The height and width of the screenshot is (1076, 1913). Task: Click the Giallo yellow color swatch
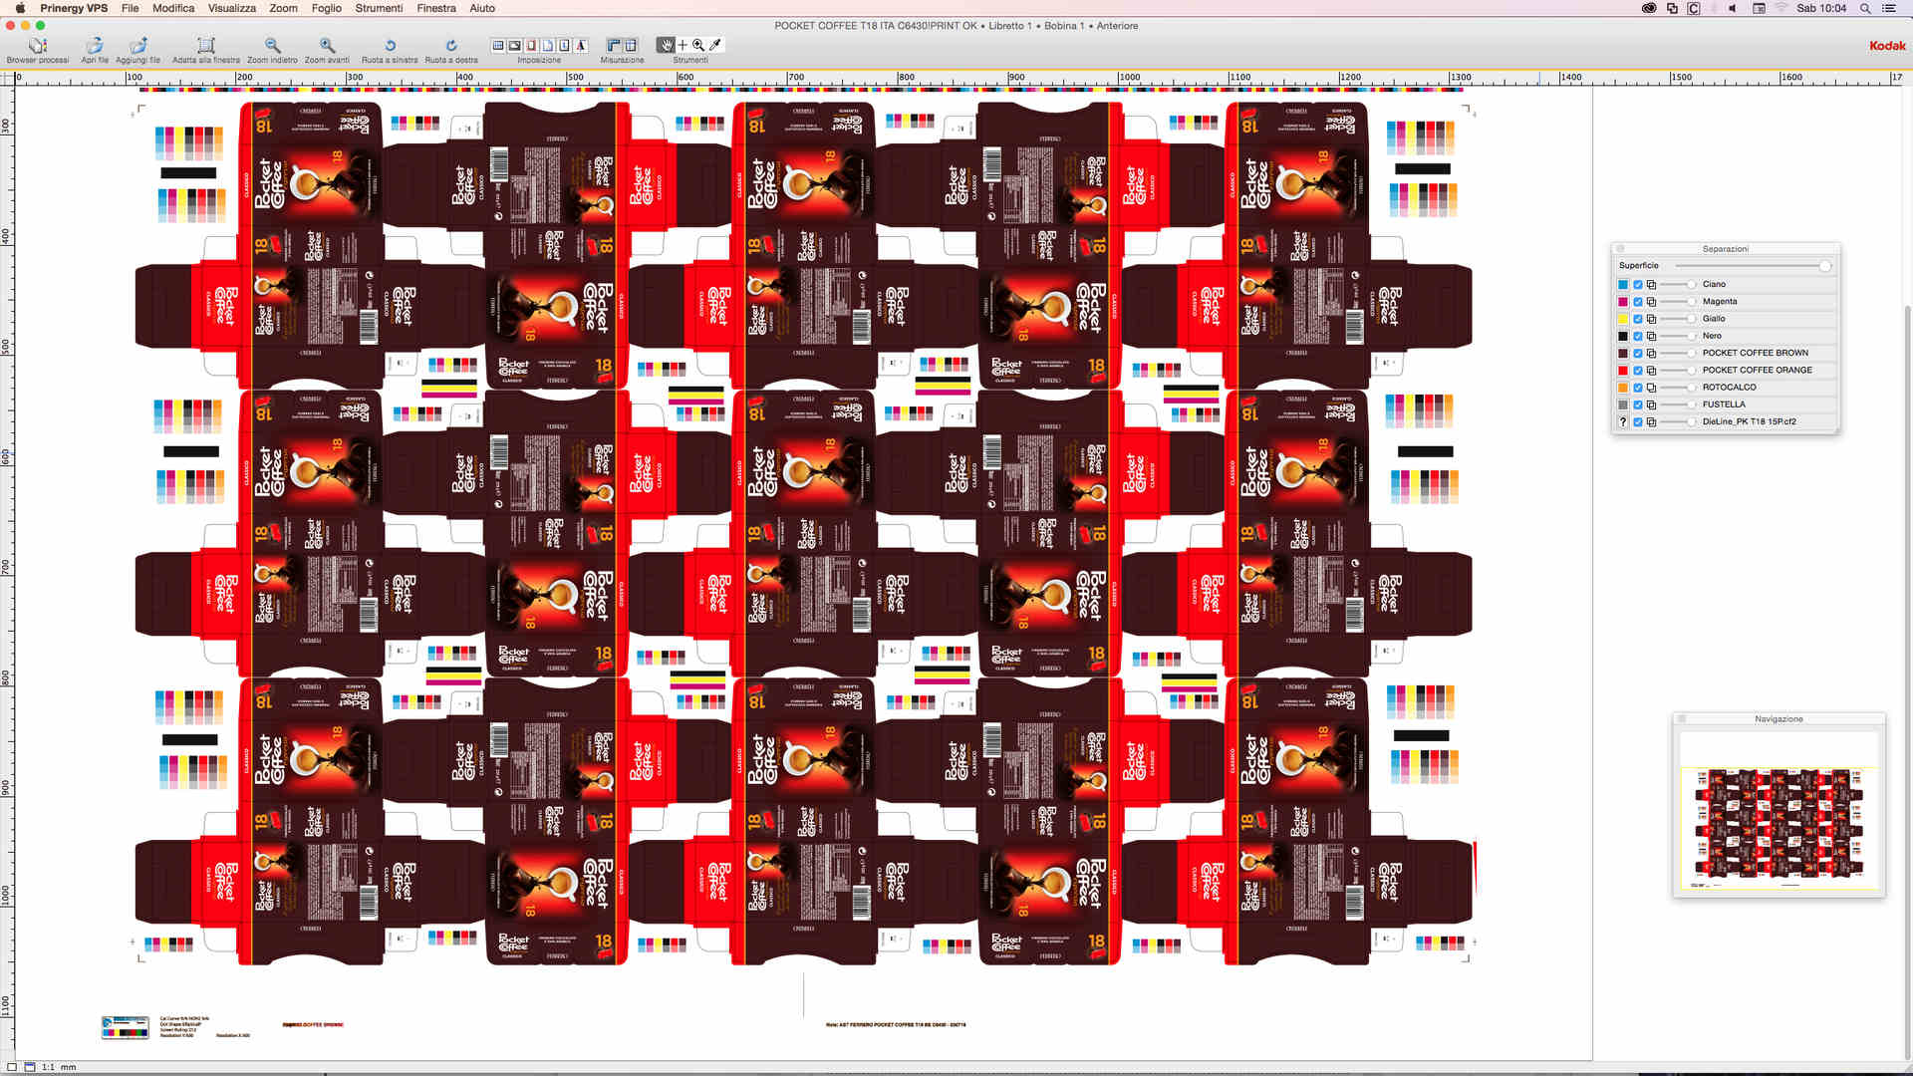coord(1623,319)
